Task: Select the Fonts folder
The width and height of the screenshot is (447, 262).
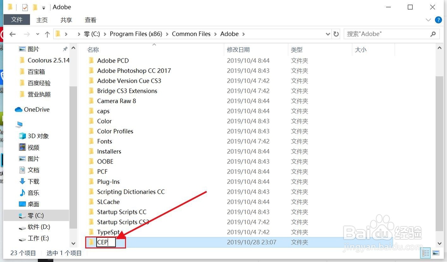Action: coord(104,141)
